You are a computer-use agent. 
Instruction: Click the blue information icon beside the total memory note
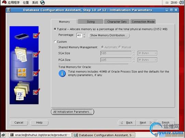click(62, 73)
